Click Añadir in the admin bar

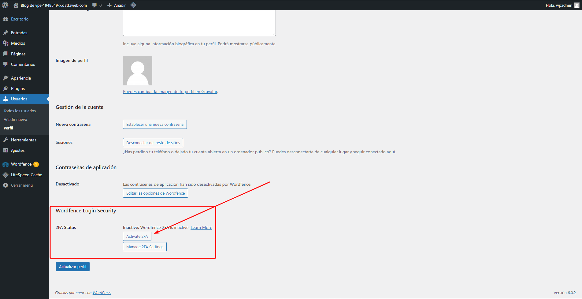(x=120, y=5)
